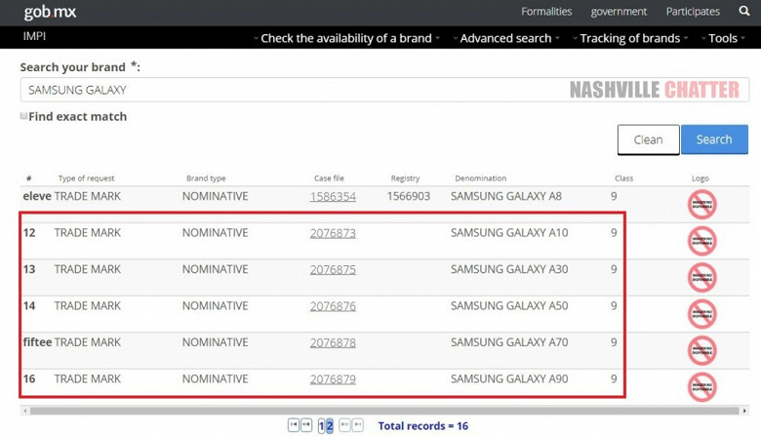Image resolution: width=761 pixels, height=436 pixels.
Task: Go to next page of results
Action: [344, 425]
